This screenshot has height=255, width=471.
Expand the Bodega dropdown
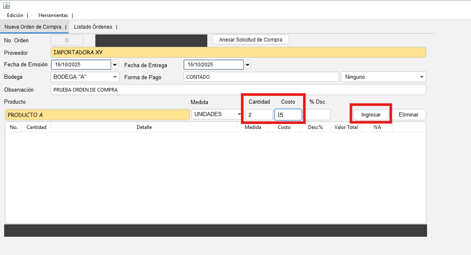pyautogui.click(x=115, y=77)
